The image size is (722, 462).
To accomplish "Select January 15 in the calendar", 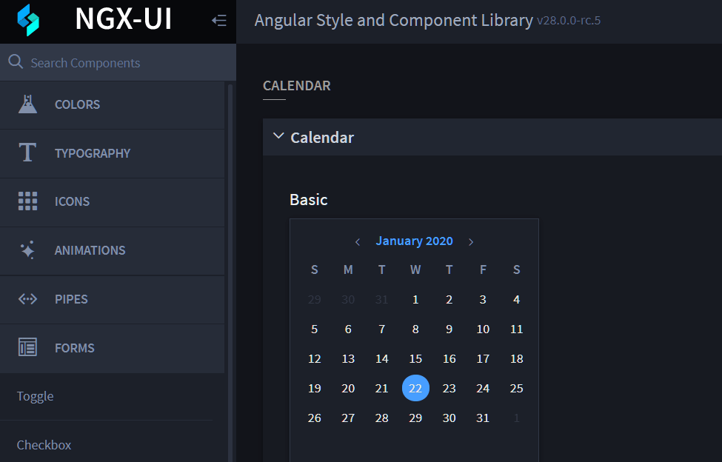I will pos(415,359).
